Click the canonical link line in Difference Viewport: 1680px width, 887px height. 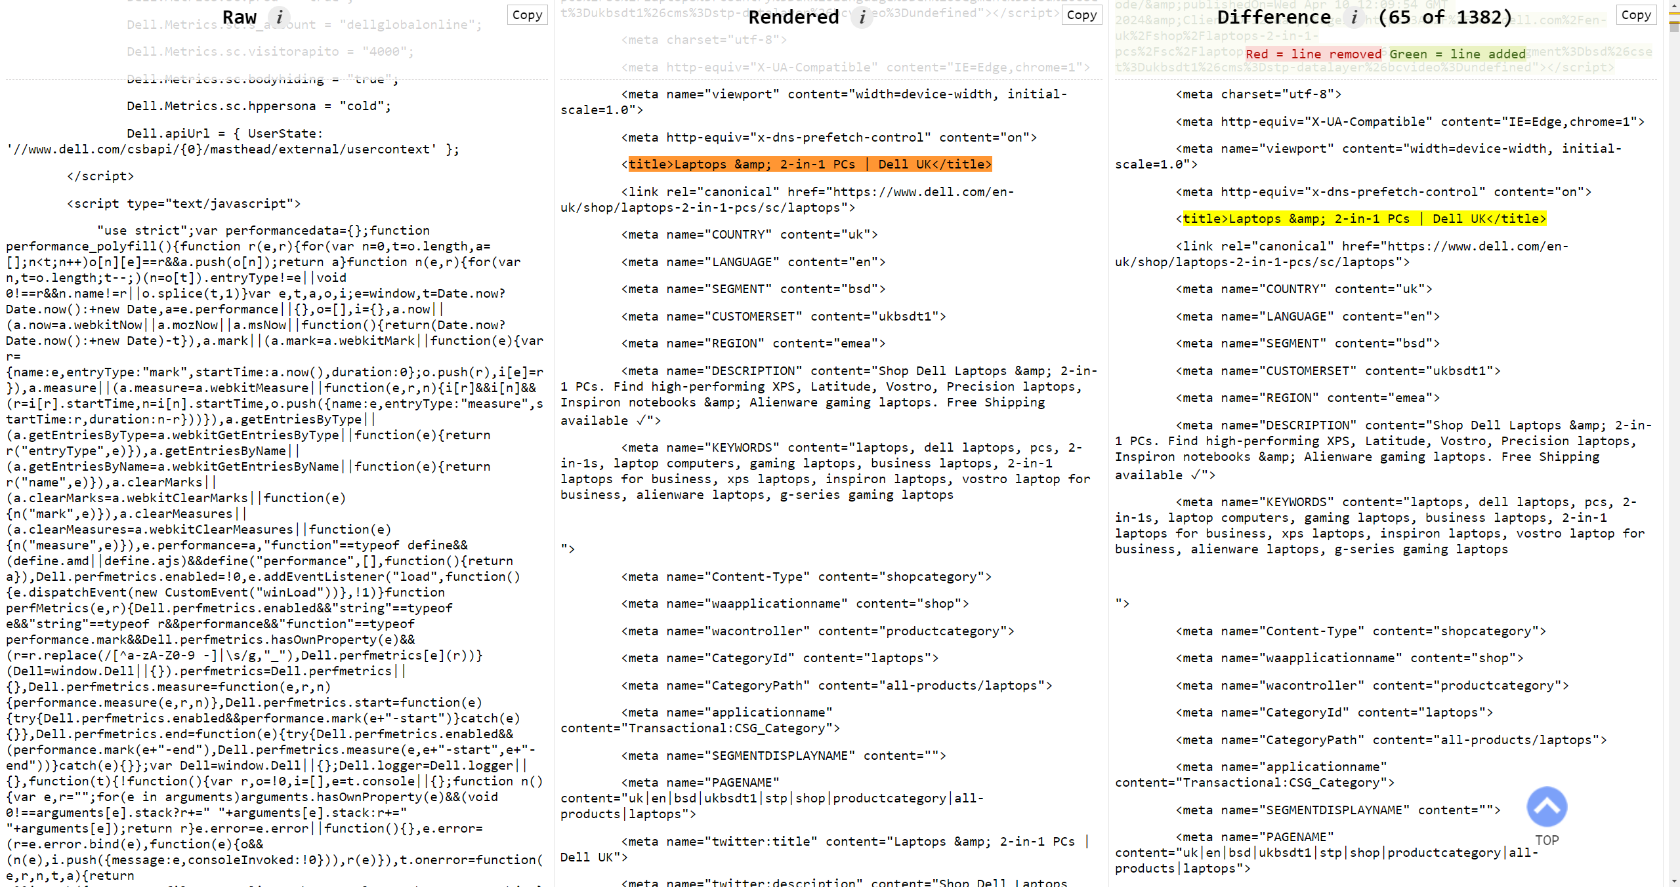pos(1342,254)
